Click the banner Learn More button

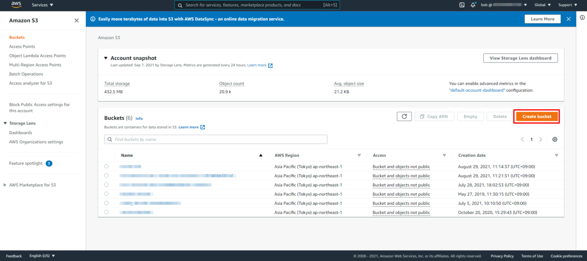542,19
